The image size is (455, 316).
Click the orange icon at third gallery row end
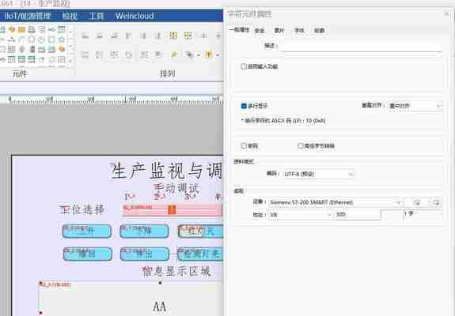61,49
